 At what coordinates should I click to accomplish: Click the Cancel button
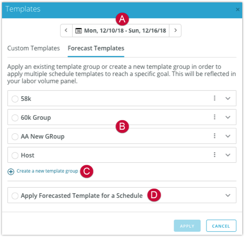pos(221,226)
